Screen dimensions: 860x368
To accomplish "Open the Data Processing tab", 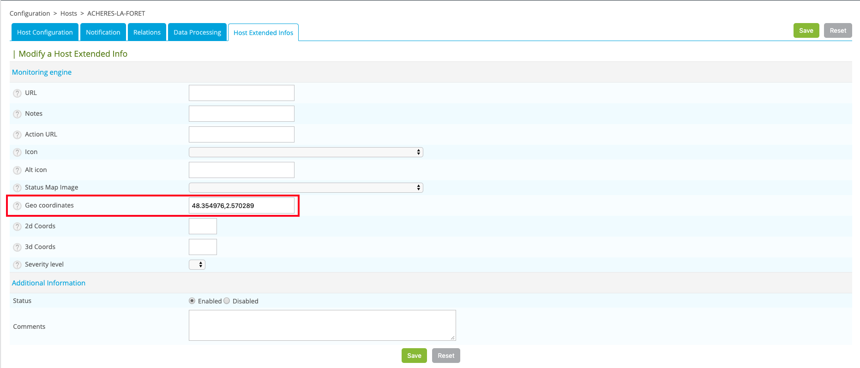I will click(197, 32).
